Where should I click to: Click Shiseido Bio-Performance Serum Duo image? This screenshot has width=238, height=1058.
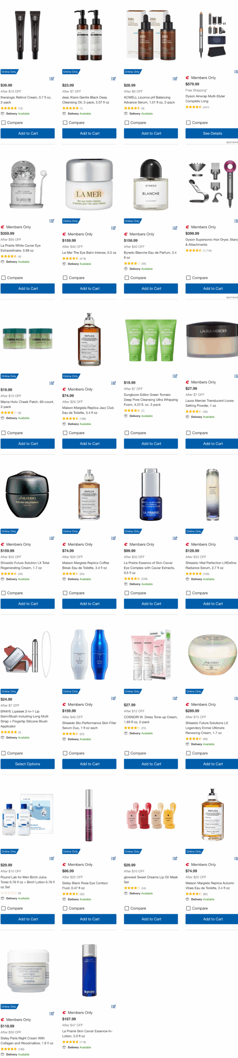tap(89, 655)
